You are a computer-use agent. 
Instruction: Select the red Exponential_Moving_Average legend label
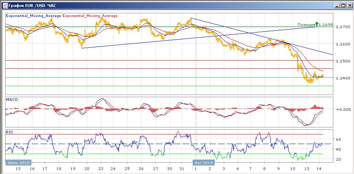click(x=90, y=16)
